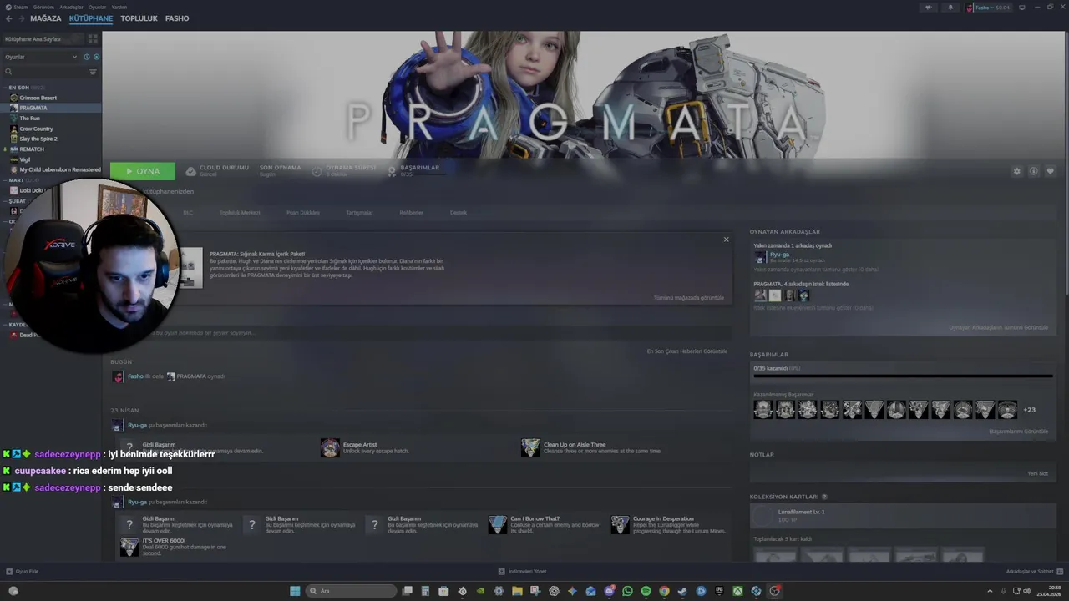Screen dimensions: 1069x601
Task: Open friend Ryu-ga's profile
Action: (779, 255)
